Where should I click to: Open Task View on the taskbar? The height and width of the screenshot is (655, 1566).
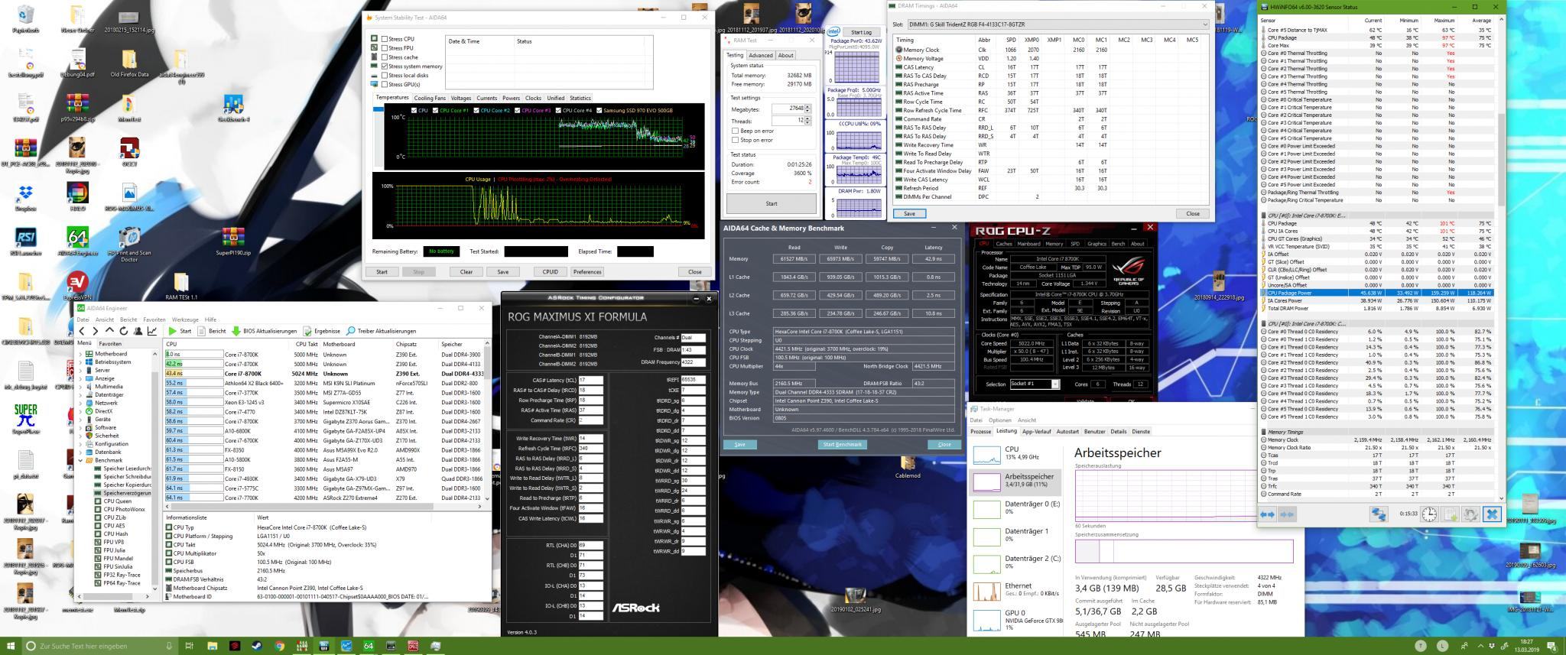[190, 646]
